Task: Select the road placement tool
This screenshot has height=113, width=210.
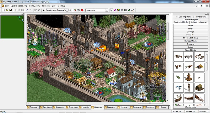Action: 122,10
